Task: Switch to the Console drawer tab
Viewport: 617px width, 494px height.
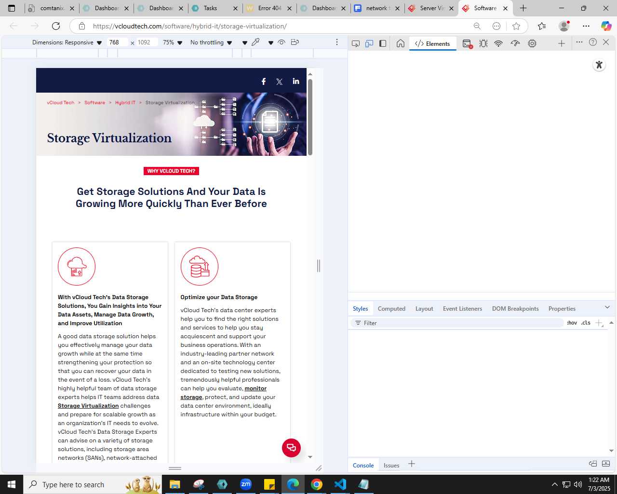Action: click(363, 465)
